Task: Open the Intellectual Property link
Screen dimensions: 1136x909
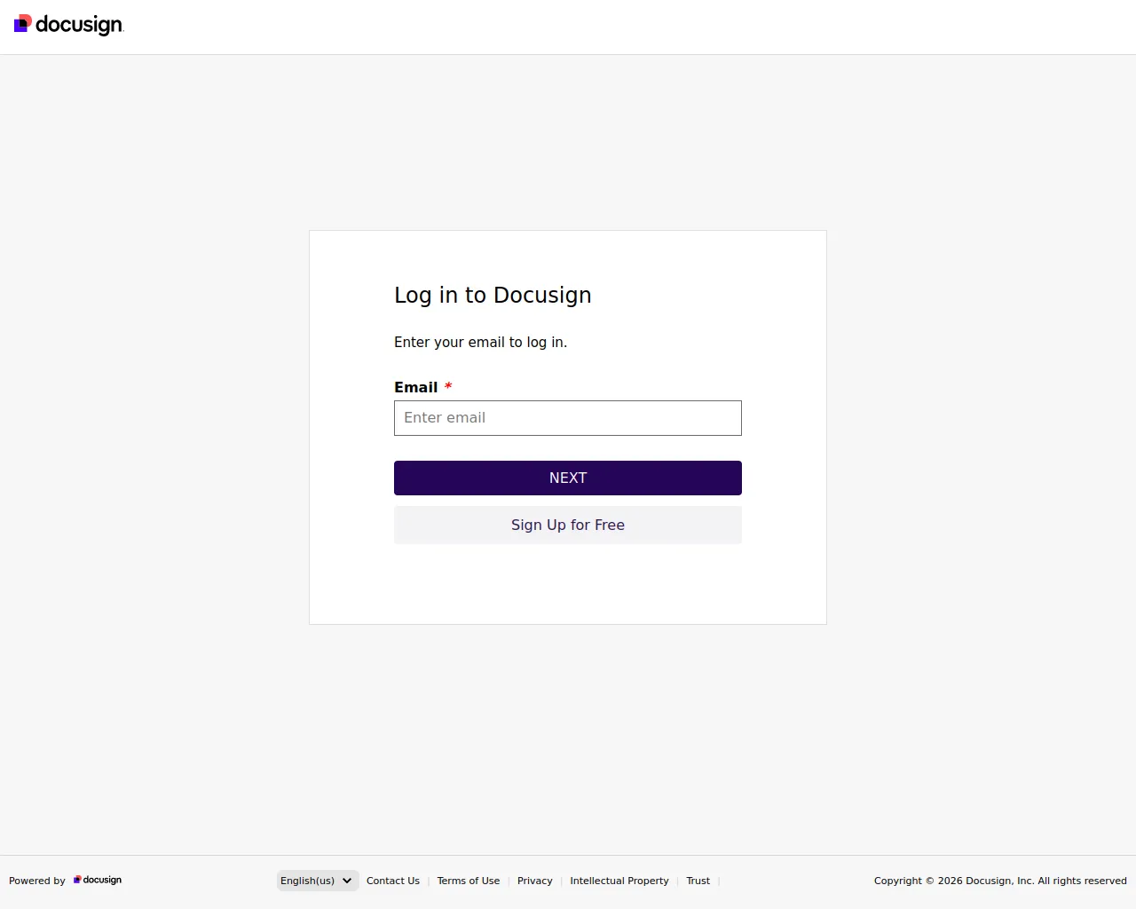Action: pos(619,881)
